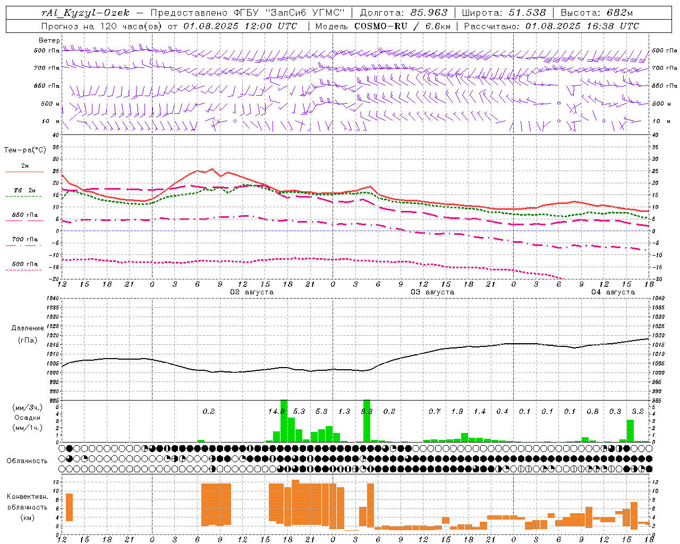Click the Рассчитано: 01.08.2025 16:38 UTC text
This screenshot has height=544, width=680.
[x=551, y=26]
